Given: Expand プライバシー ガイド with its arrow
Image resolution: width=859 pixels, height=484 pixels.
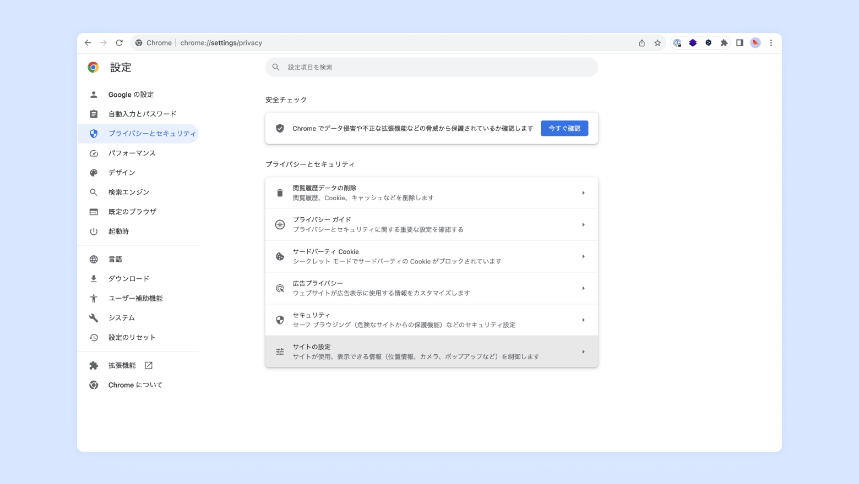Looking at the screenshot, I should 583,225.
